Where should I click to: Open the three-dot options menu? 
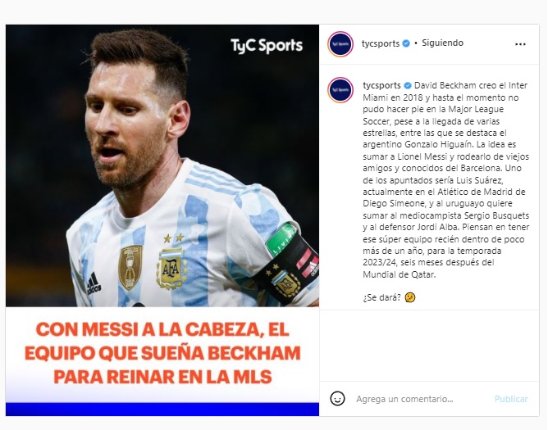(x=520, y=44)
